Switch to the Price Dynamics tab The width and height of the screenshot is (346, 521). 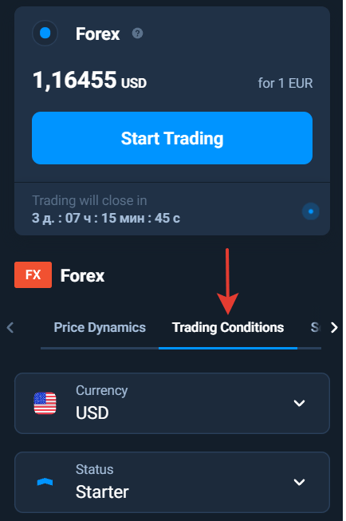100,327
